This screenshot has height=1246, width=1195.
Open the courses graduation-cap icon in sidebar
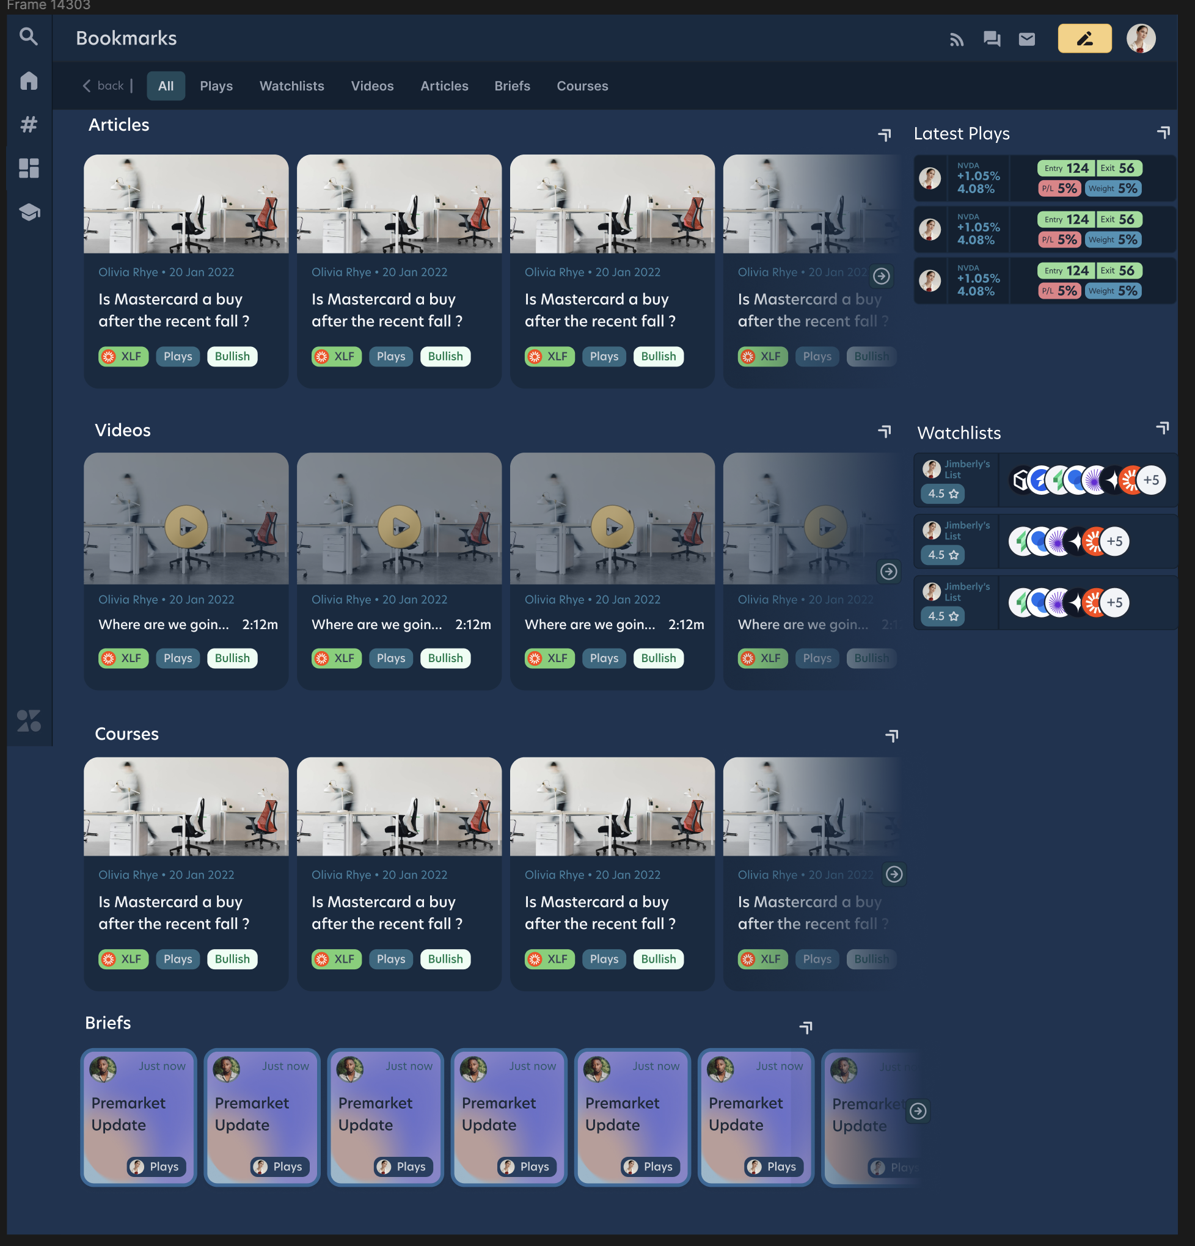pos(29,213)
